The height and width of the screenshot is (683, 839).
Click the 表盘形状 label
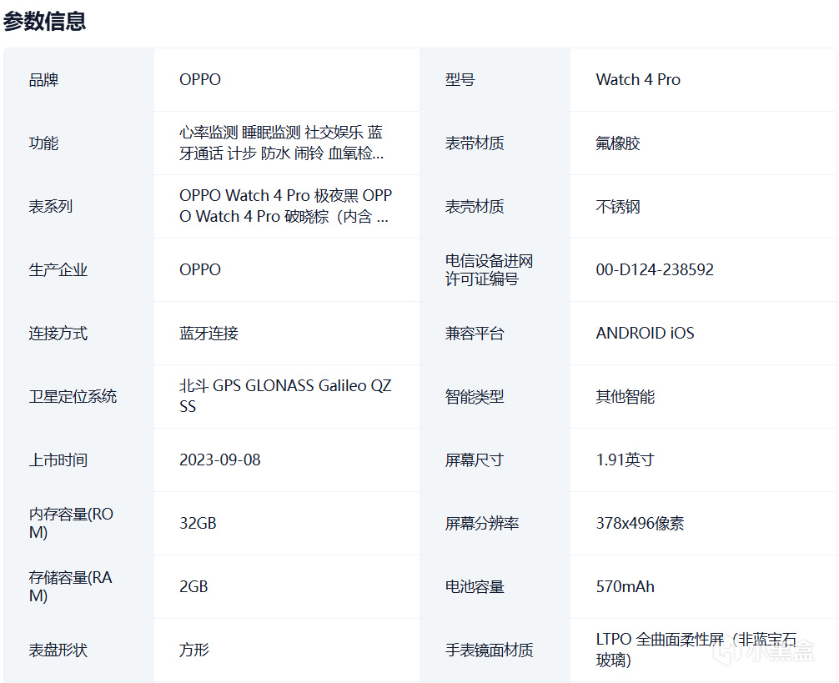(x=58, y=650)
